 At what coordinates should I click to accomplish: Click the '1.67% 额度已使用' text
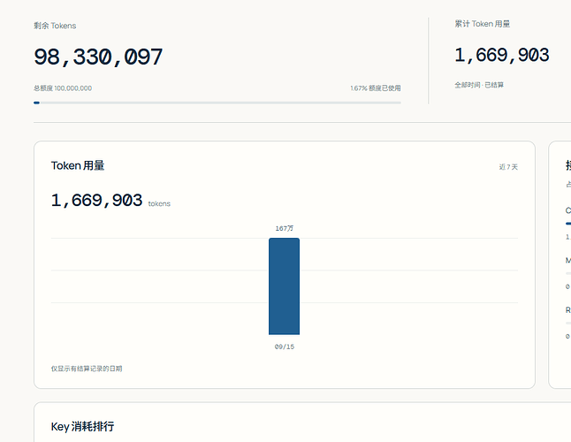376,88
